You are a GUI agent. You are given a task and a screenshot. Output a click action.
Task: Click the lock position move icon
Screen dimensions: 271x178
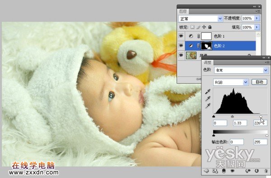204,27
